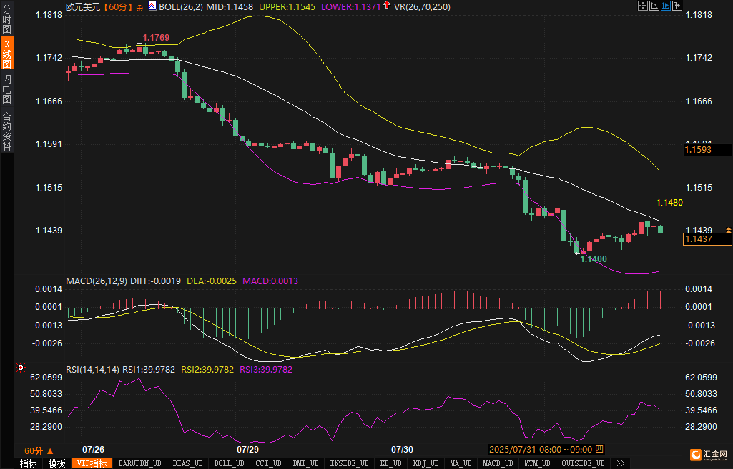Open the 闪电图 view

coord(7,89)
